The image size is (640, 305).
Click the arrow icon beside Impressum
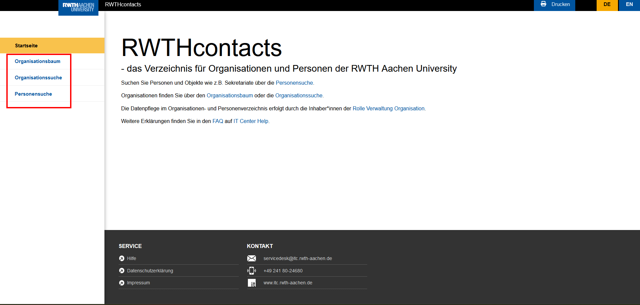coord(122,283)
